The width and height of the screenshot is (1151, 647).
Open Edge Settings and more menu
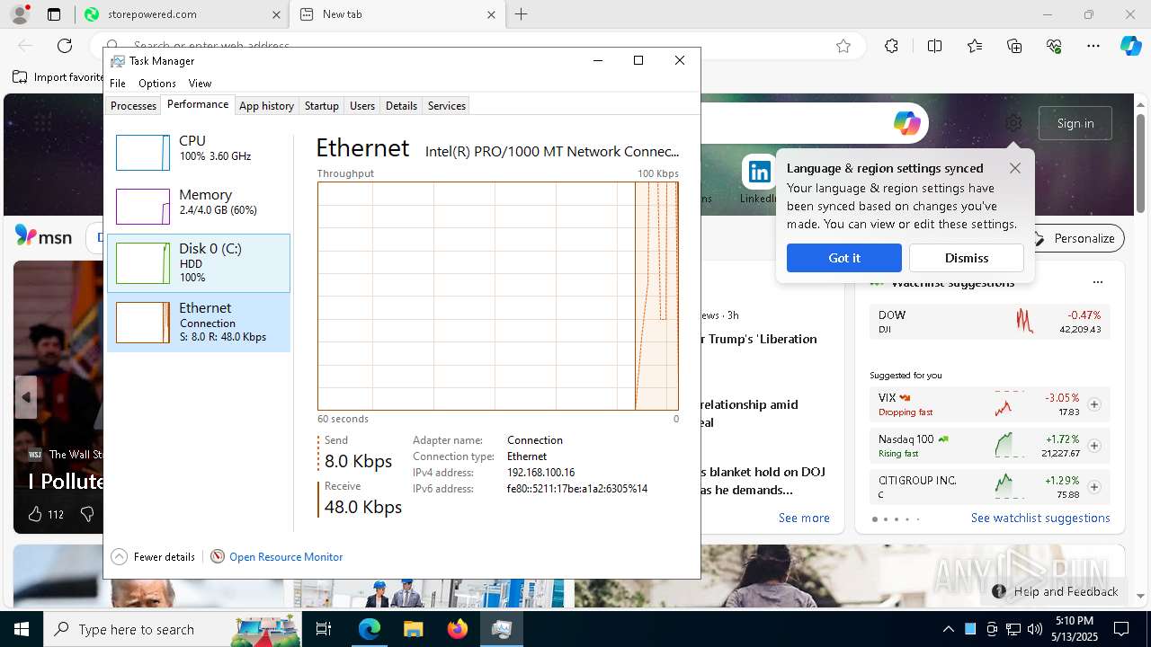click(x=1093, y=46)
